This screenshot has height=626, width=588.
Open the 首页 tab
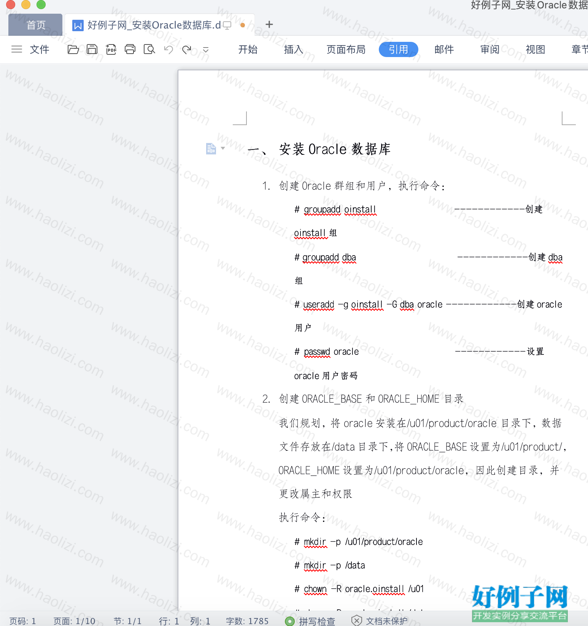35,25
